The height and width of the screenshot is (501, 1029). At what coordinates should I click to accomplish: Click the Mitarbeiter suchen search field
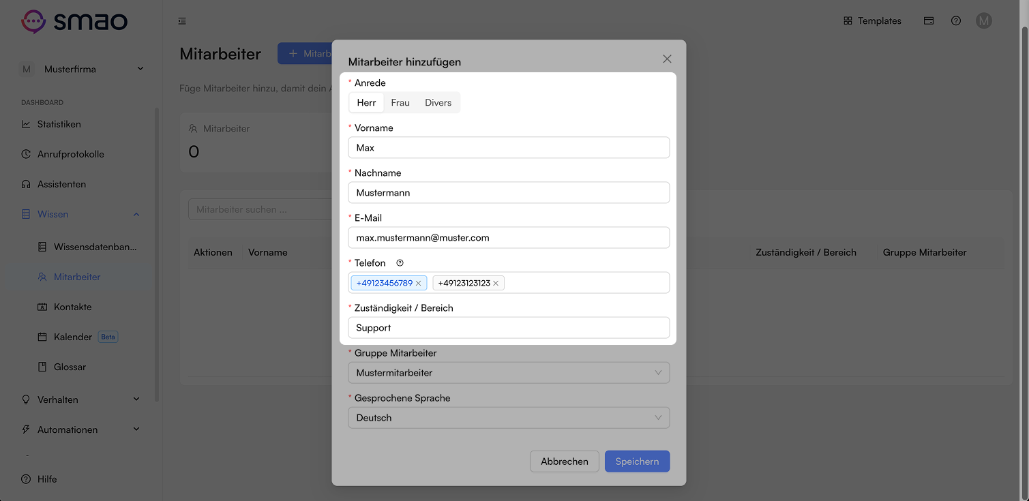point(260,209)
